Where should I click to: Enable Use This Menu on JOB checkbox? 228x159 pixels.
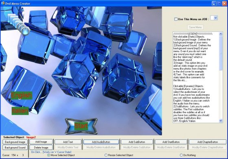click(x=176, y=19)
